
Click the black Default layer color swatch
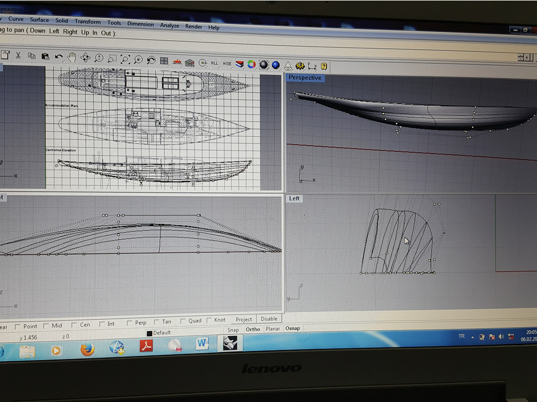point(149,333)
